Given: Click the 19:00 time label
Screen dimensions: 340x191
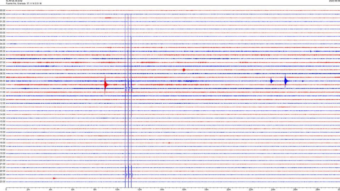Looking at the screenshot, I should pyautogui.click(x=2, y=150).
